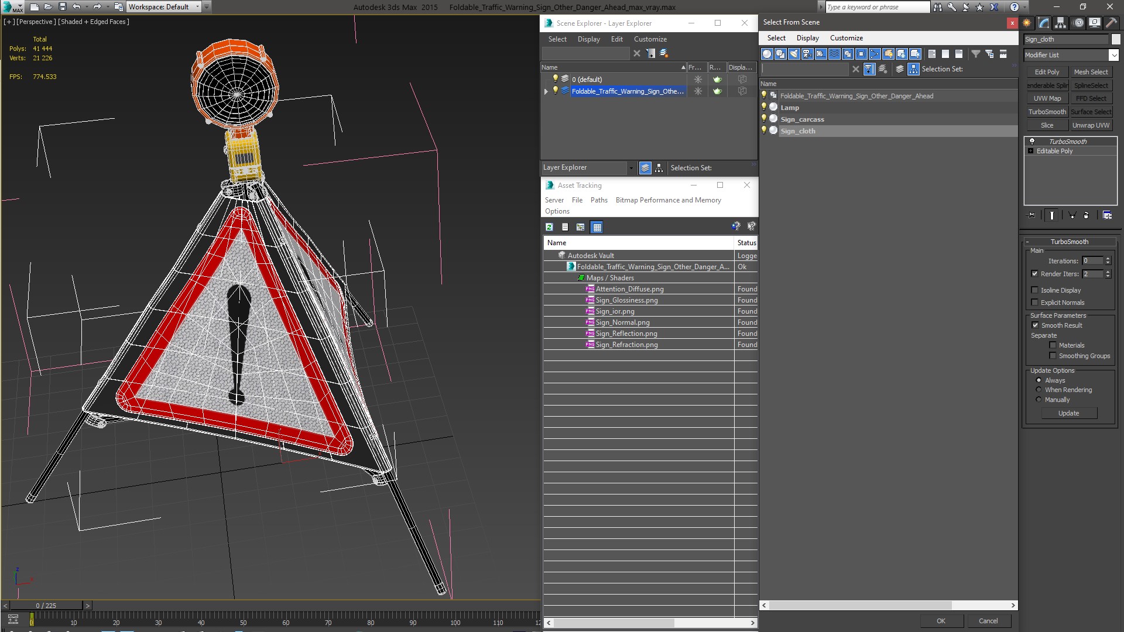Open the redo history dropdown arrow

(108, 7)
